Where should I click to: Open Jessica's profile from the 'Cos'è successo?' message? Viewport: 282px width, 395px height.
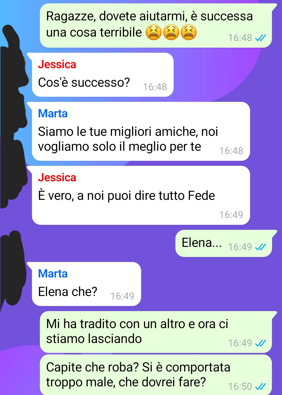[x=57, y=65]
